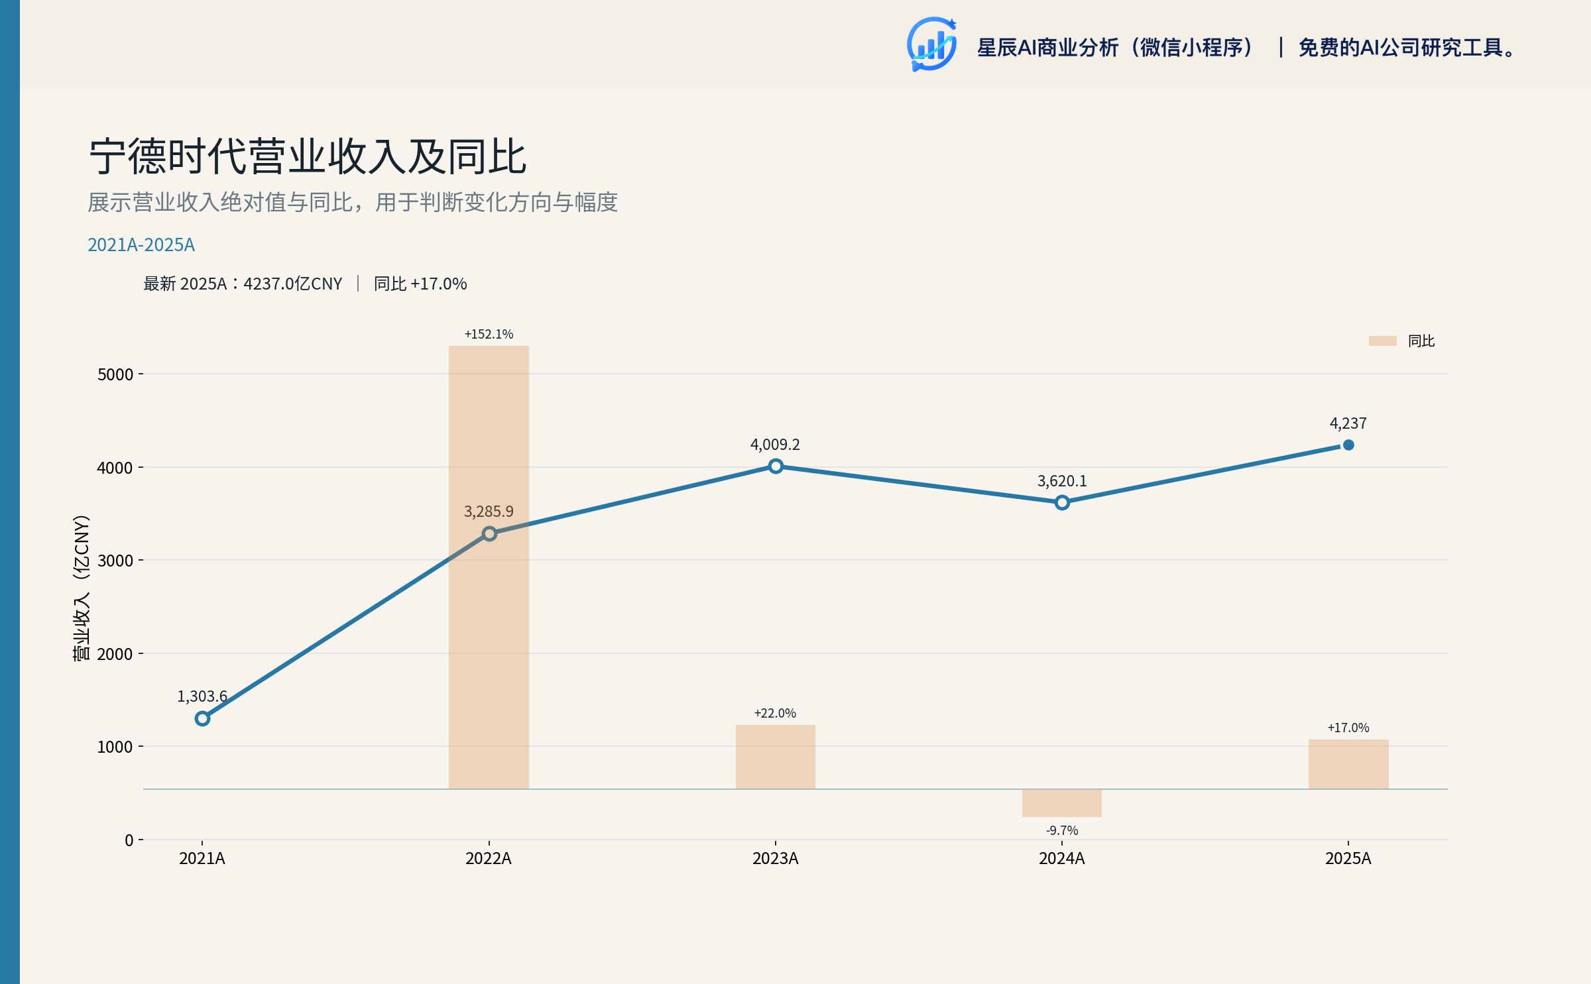Click the 2022A x-axis label

(x=489, y=859)
